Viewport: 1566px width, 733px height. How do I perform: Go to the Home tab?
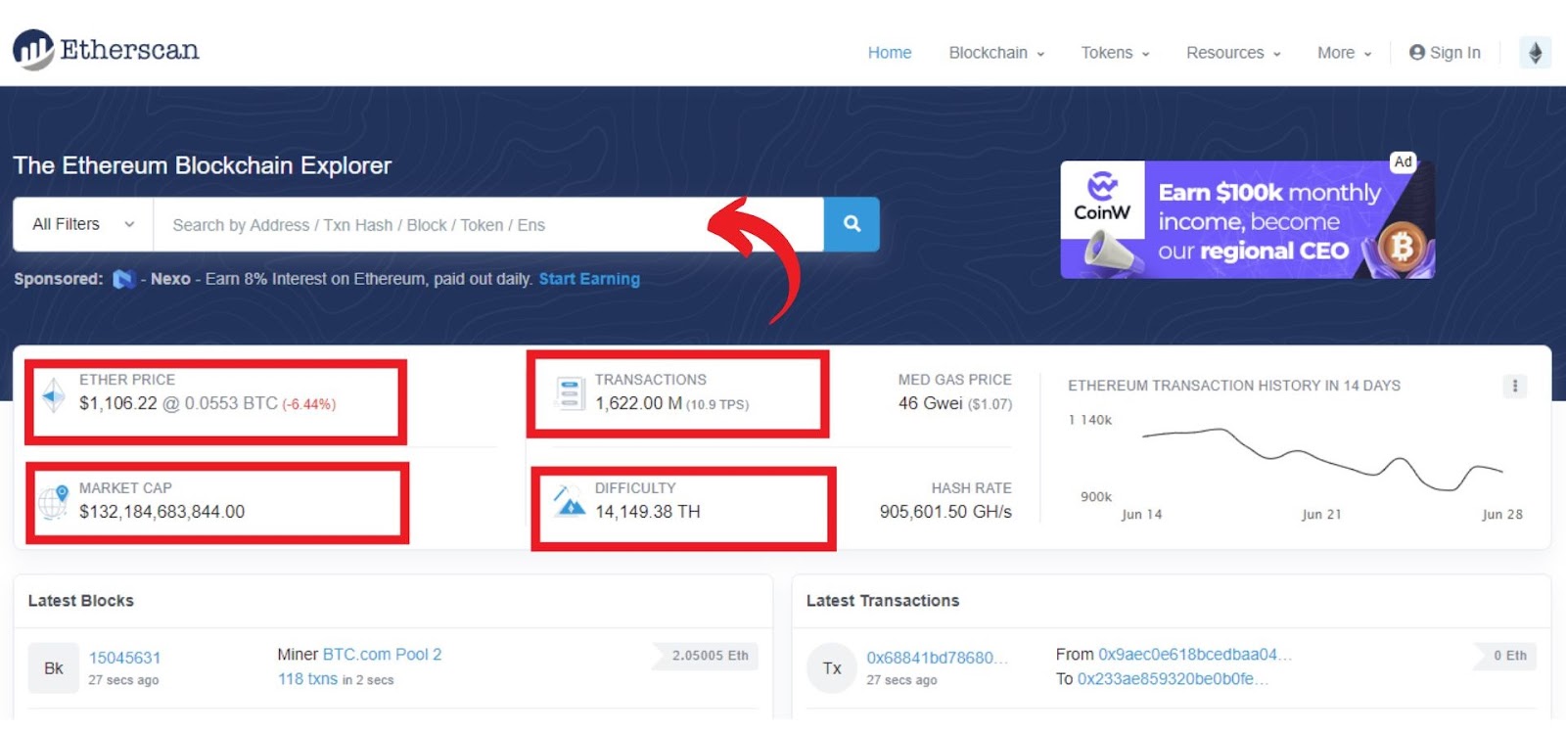point(890,53)
